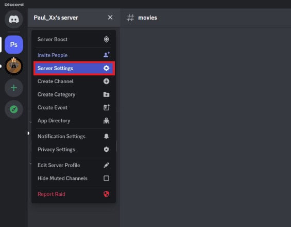Image resolution: width=291 pixels, height=227 pixels.
Task: Add a server with the plus icon
Action: [14, 88]
